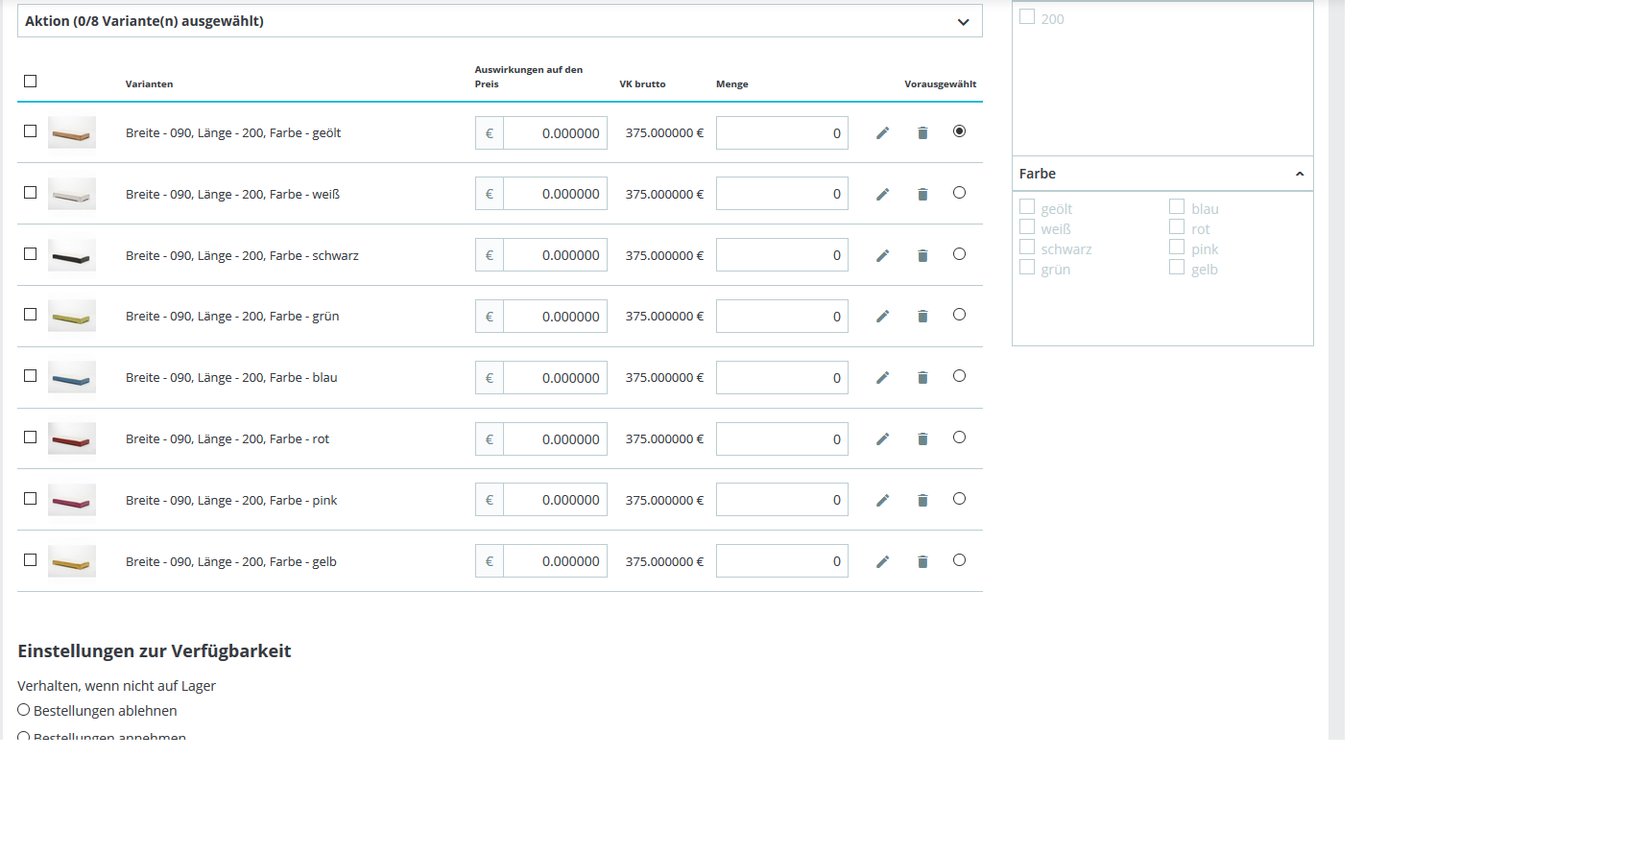
Task: Click the gelb variant thumbnail
Action: click(72, 561)
